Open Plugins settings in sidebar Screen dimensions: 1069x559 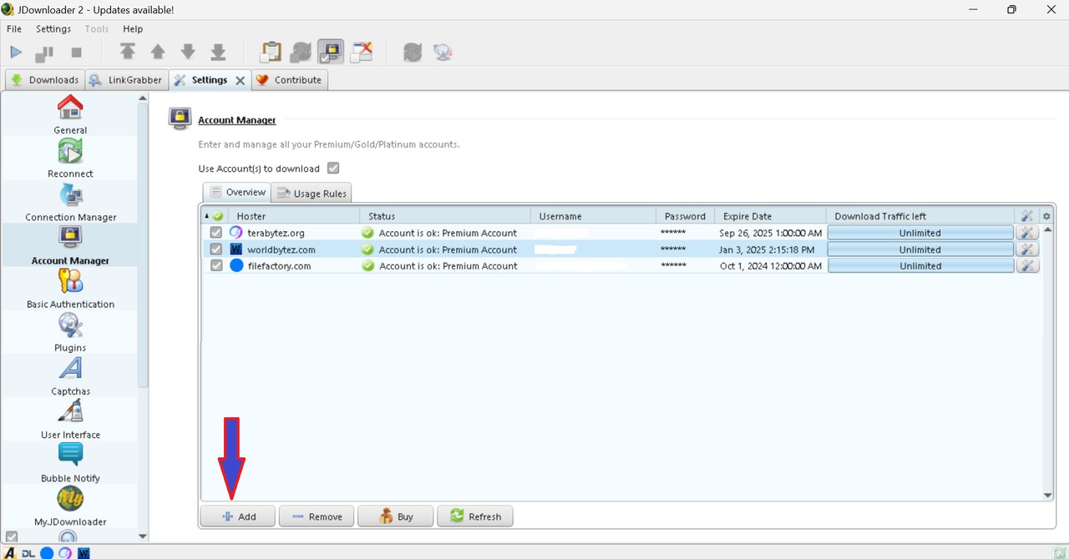tap(70, 331)
